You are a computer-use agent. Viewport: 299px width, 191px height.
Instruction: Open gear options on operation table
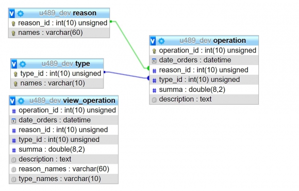[x=161, y=41]
